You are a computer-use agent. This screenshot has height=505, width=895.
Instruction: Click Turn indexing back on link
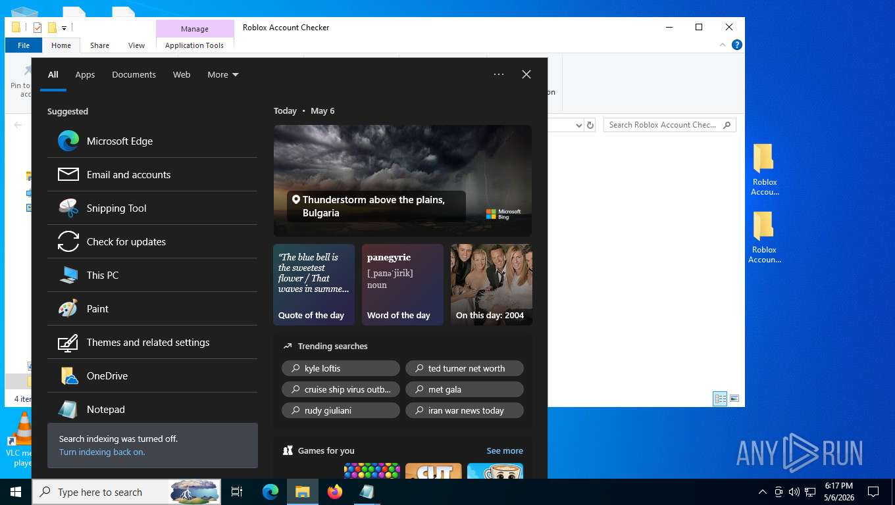coord(102,452)
